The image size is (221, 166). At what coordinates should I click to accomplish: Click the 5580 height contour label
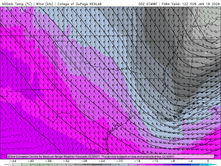click(x=177, y=114)
